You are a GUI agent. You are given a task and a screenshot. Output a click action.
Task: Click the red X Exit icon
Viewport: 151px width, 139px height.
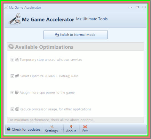85,127
